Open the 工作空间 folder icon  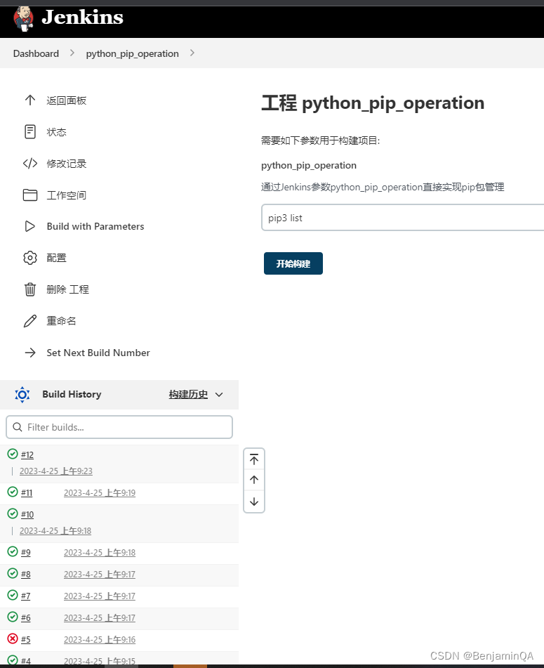coord(30,195)
